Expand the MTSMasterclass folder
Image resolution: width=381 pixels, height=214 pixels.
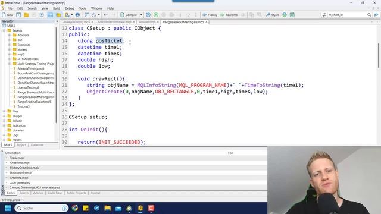10,59
